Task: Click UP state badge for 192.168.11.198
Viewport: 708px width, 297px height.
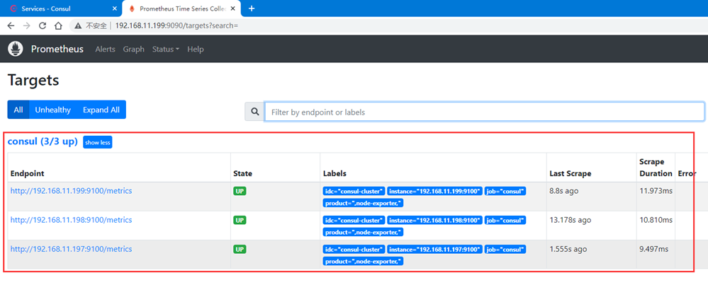Action: pos(240,221)
